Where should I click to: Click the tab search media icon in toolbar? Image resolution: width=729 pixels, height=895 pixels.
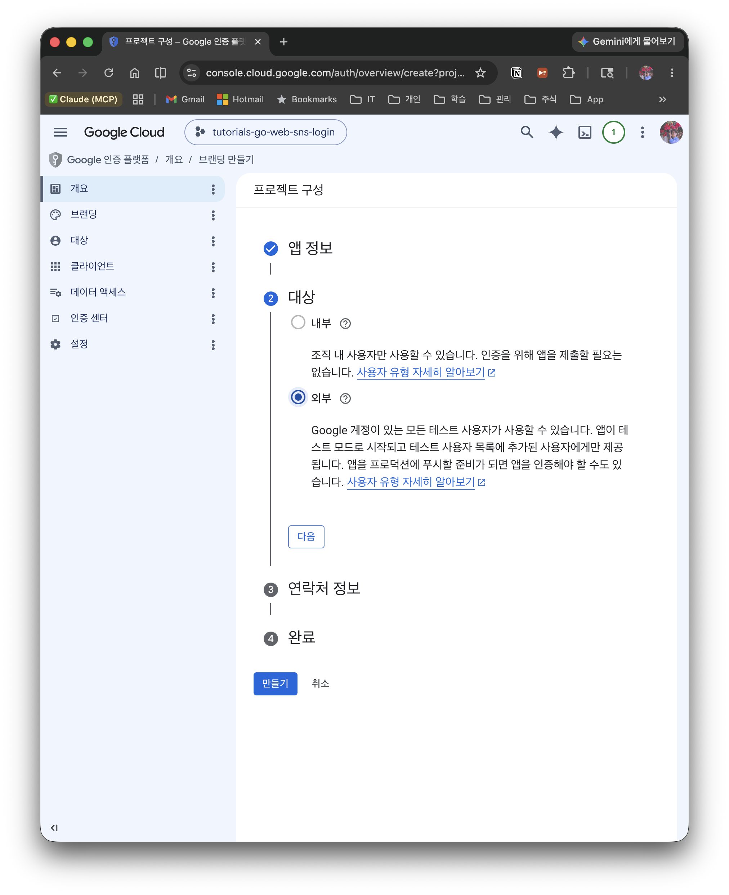[607, 73]
